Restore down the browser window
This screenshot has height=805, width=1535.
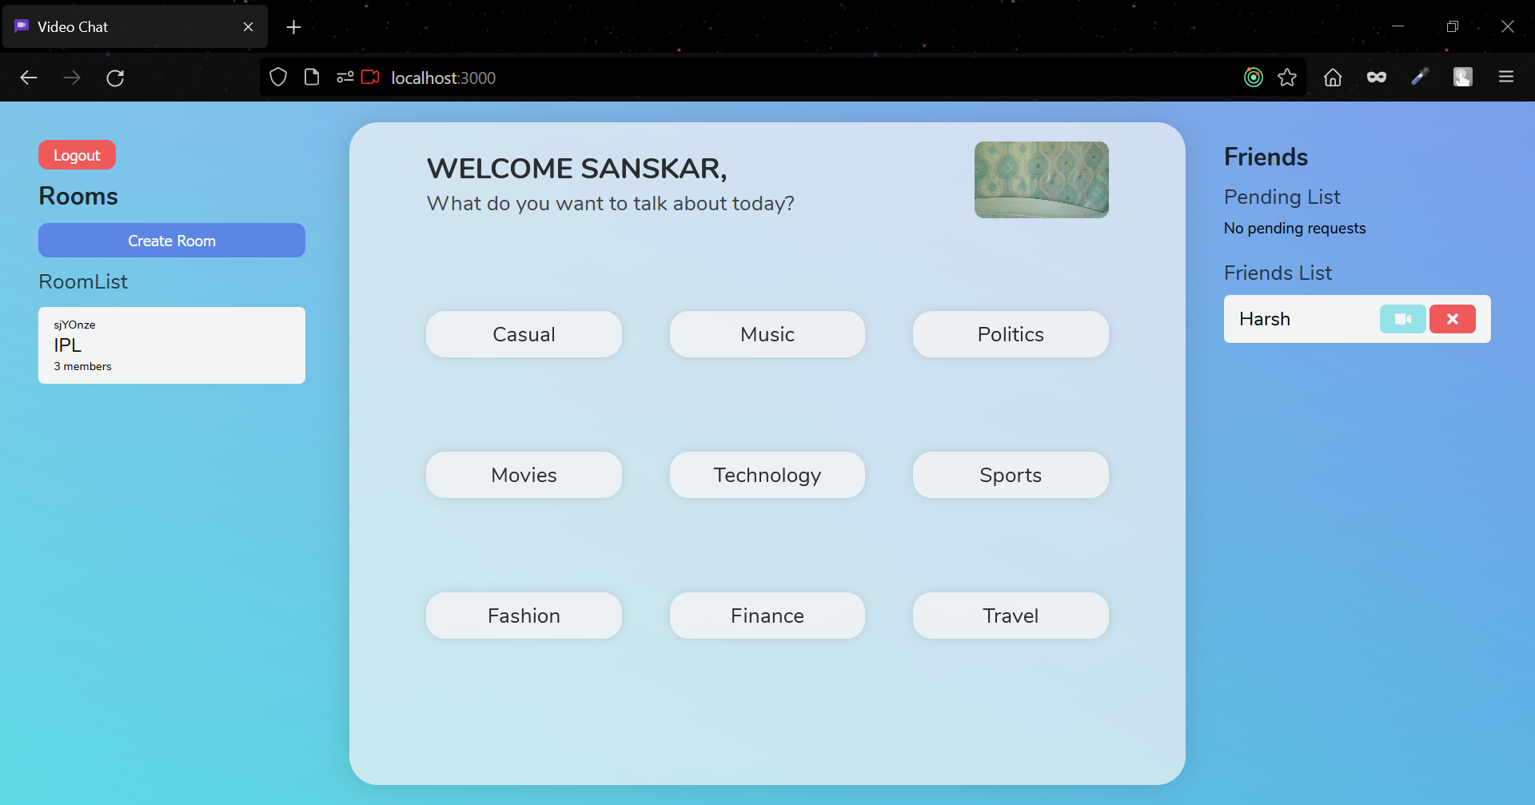tap(1453, 26)
